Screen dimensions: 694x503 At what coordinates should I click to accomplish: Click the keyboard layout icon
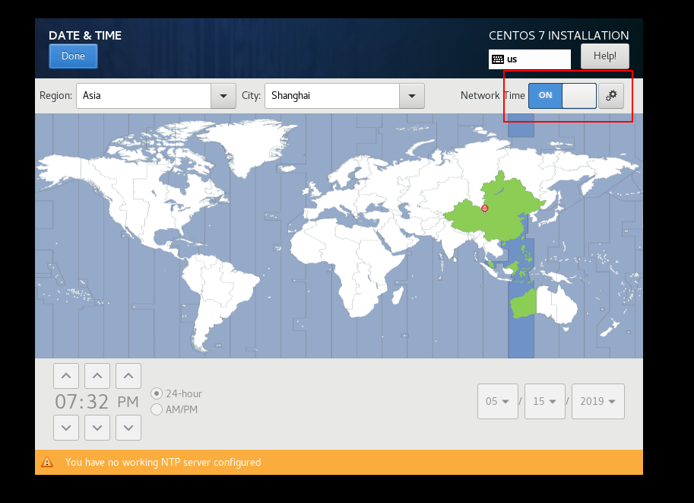click(498, 59)
